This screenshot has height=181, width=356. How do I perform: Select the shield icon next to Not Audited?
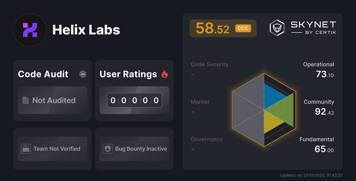tap(25, 100)
